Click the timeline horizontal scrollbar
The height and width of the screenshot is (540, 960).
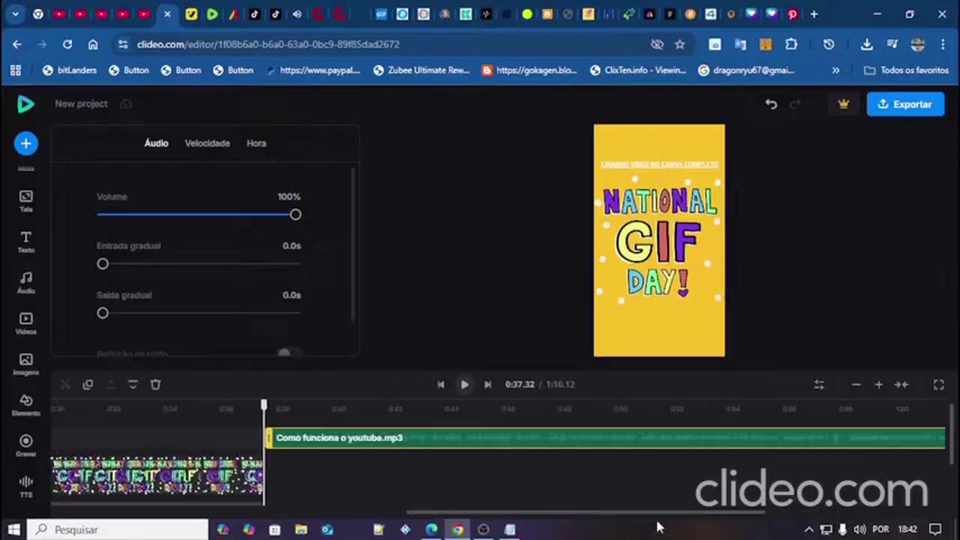pos(585,512)
